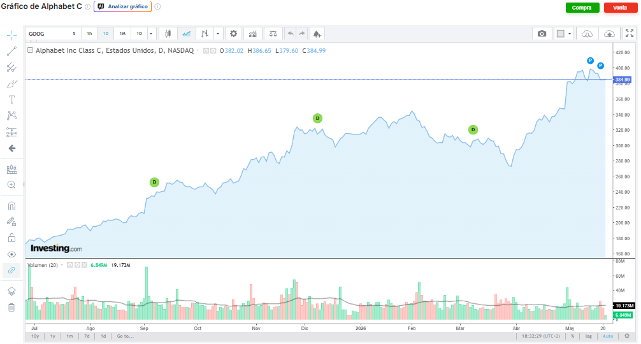Toggle the sync drawings link icon
The image size is (641, 344).
[11, 270]
